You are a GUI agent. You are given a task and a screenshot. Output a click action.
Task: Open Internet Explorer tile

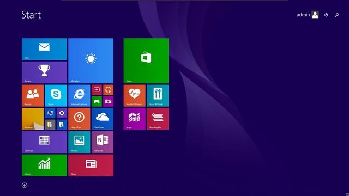[79, 96]
